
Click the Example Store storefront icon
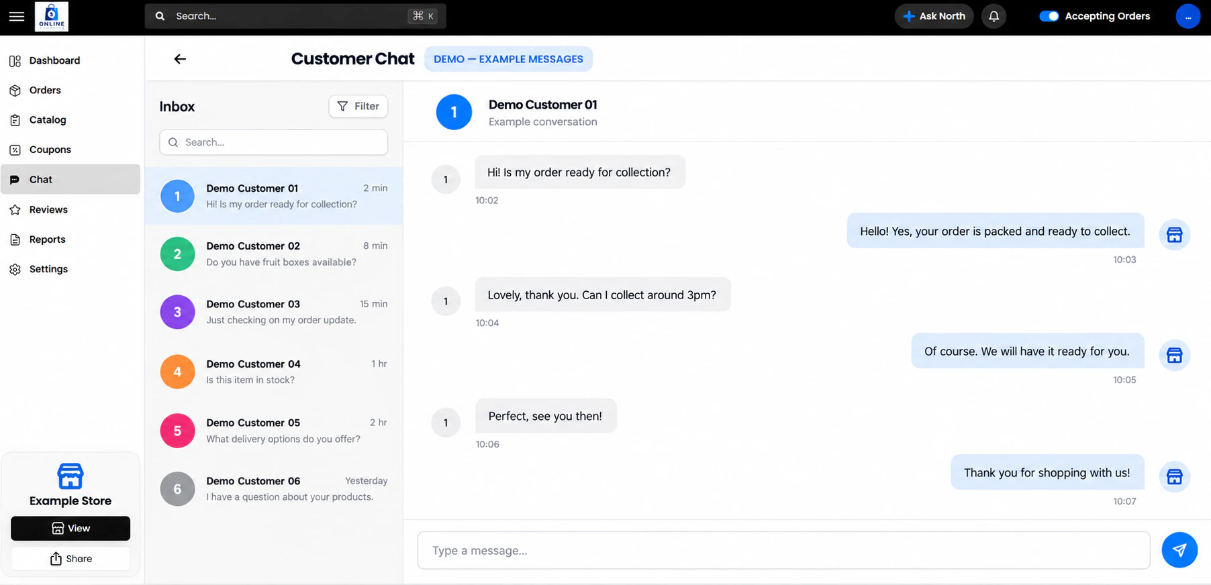click(x=70, y=476)
